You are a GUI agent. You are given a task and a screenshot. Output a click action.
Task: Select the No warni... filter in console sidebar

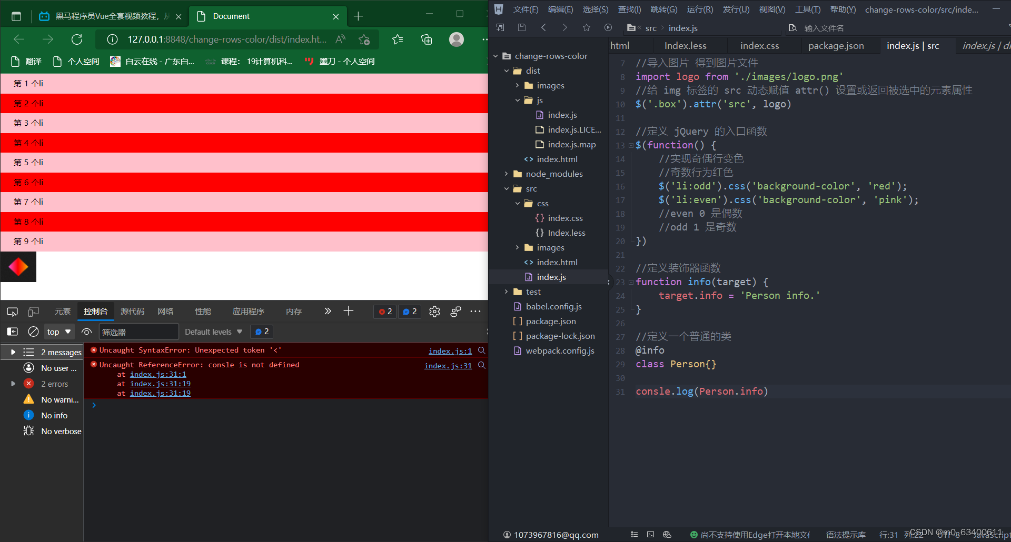(52, 399)
